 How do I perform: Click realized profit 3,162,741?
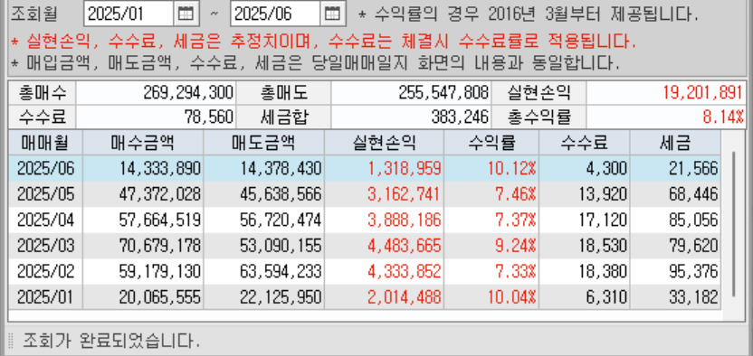click(x=405, y=194)
